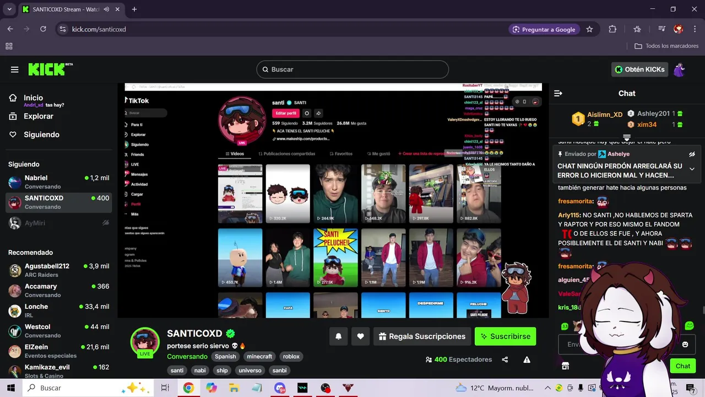Viewport: 705px width, 397px height.
Task: Select the nabi tag
Action: tap(200, 371)
